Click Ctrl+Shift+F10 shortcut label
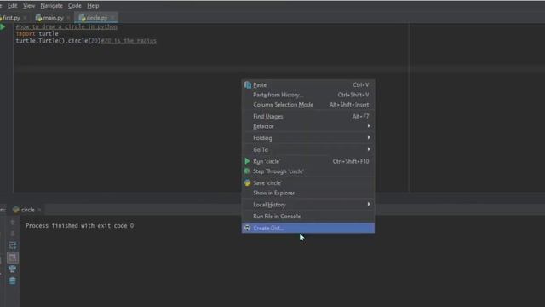The width and height of the screenshot is (545, 307). [351, 161]
